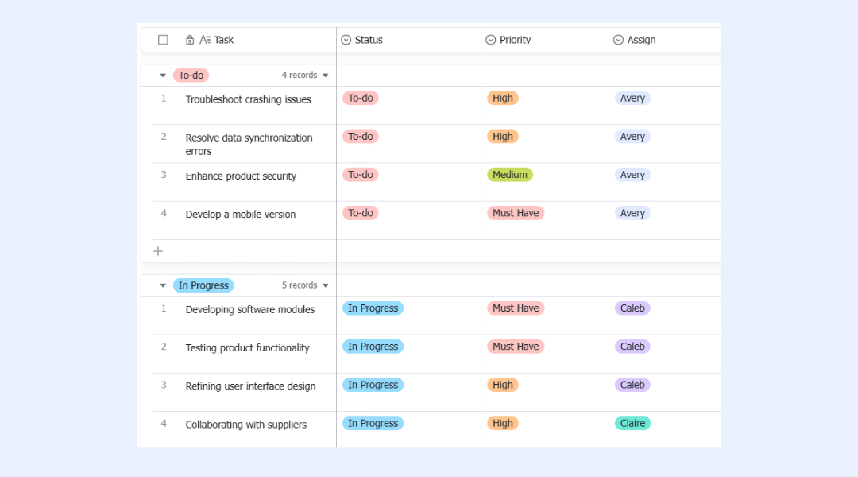Click Caleb tag on Developing software modules

coord(632,308)
